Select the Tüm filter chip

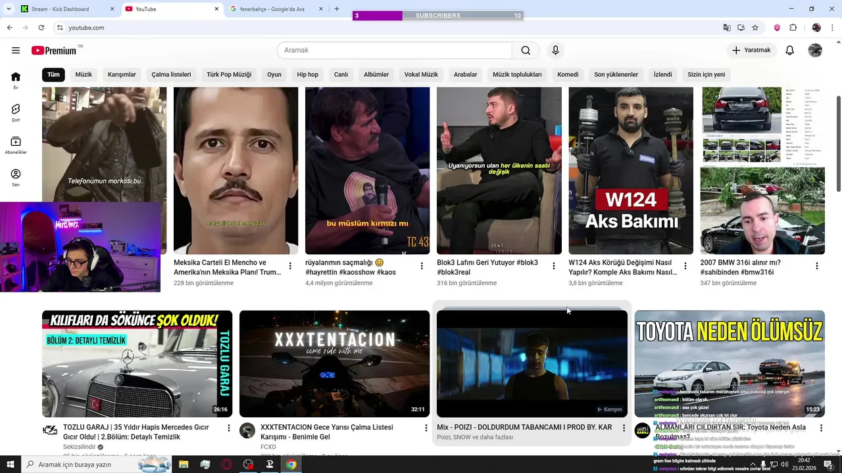point(53,75)
